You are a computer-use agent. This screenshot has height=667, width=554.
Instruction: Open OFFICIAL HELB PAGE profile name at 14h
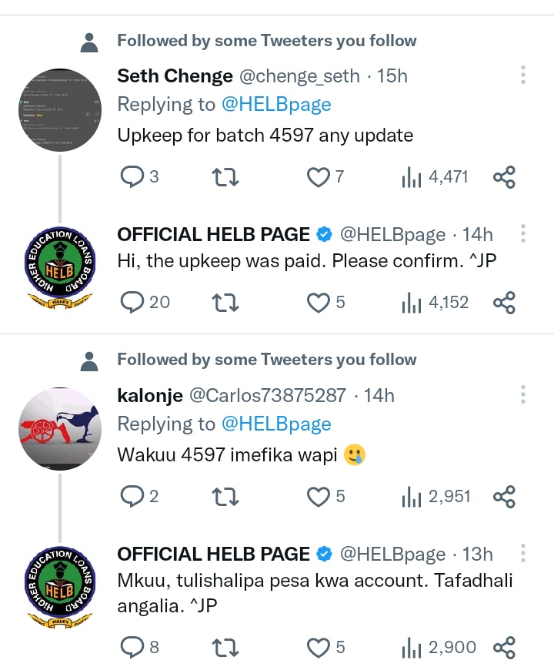[x=213, y=234]
